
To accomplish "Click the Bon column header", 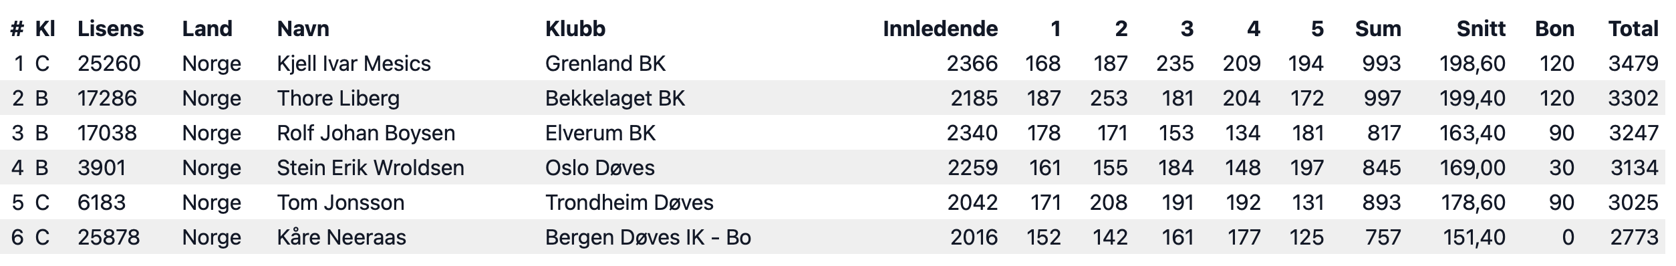I will coord(1554,29).
